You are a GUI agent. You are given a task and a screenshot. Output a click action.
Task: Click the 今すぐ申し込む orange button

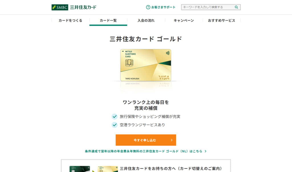(146, 140)
